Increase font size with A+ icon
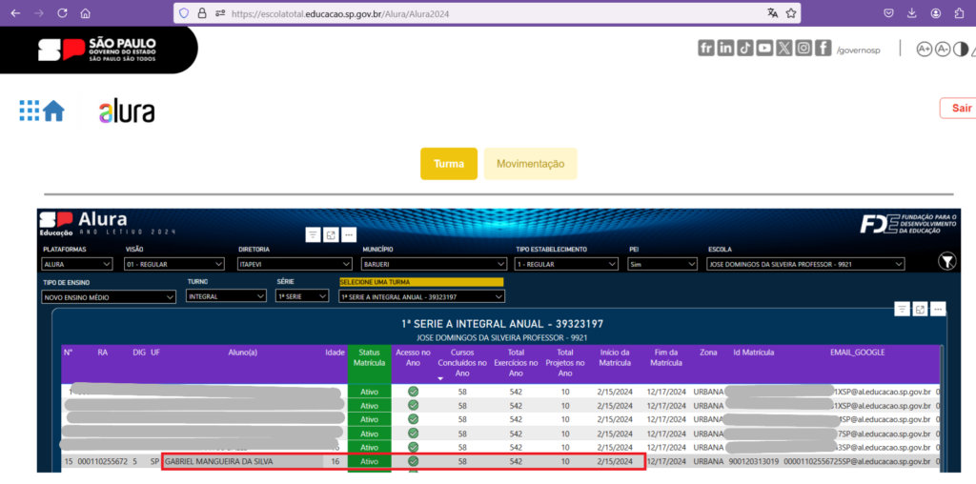Image resolution: width=976 pixels, height=484 pixels. point(924,49)
